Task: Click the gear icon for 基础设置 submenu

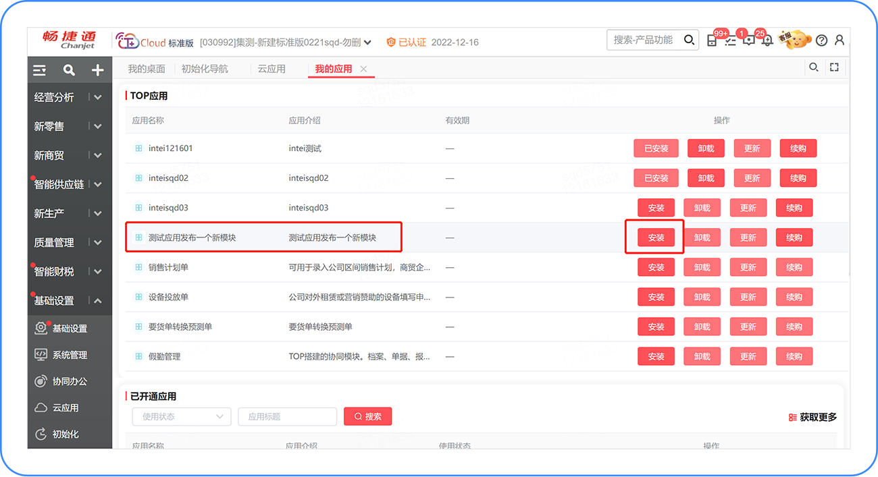Action: pos(41,329)
